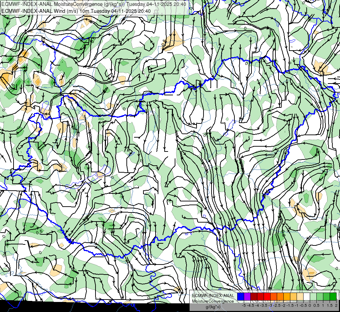The width and height of the screenshot is (340, 312).
Task: Click the -4.5 tick label on legend
Action: tap(250, 305)
